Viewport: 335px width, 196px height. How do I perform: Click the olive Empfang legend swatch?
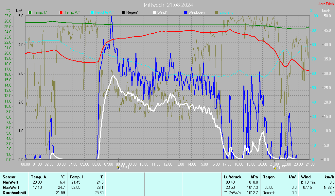coord(217,13)
